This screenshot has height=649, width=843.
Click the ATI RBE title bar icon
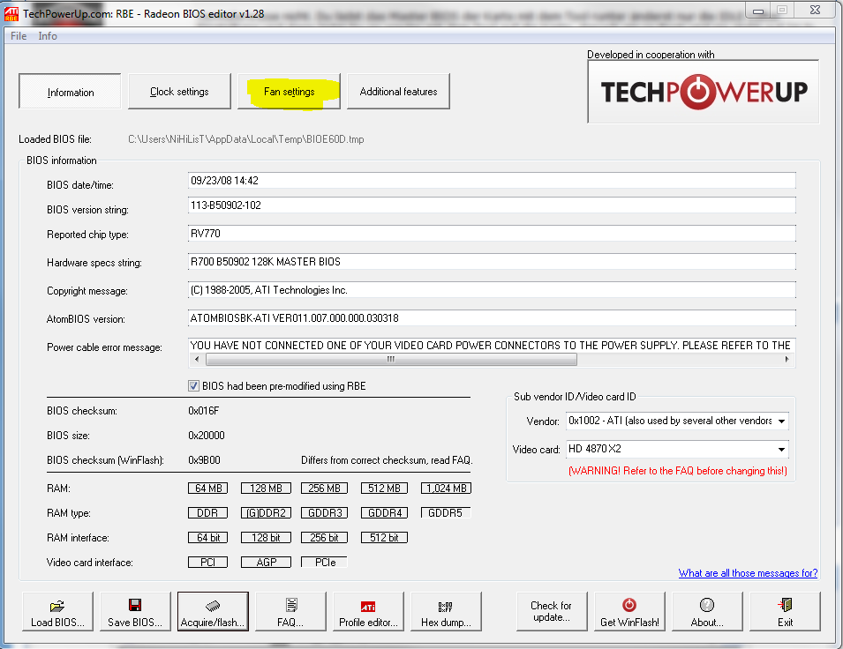11,13
